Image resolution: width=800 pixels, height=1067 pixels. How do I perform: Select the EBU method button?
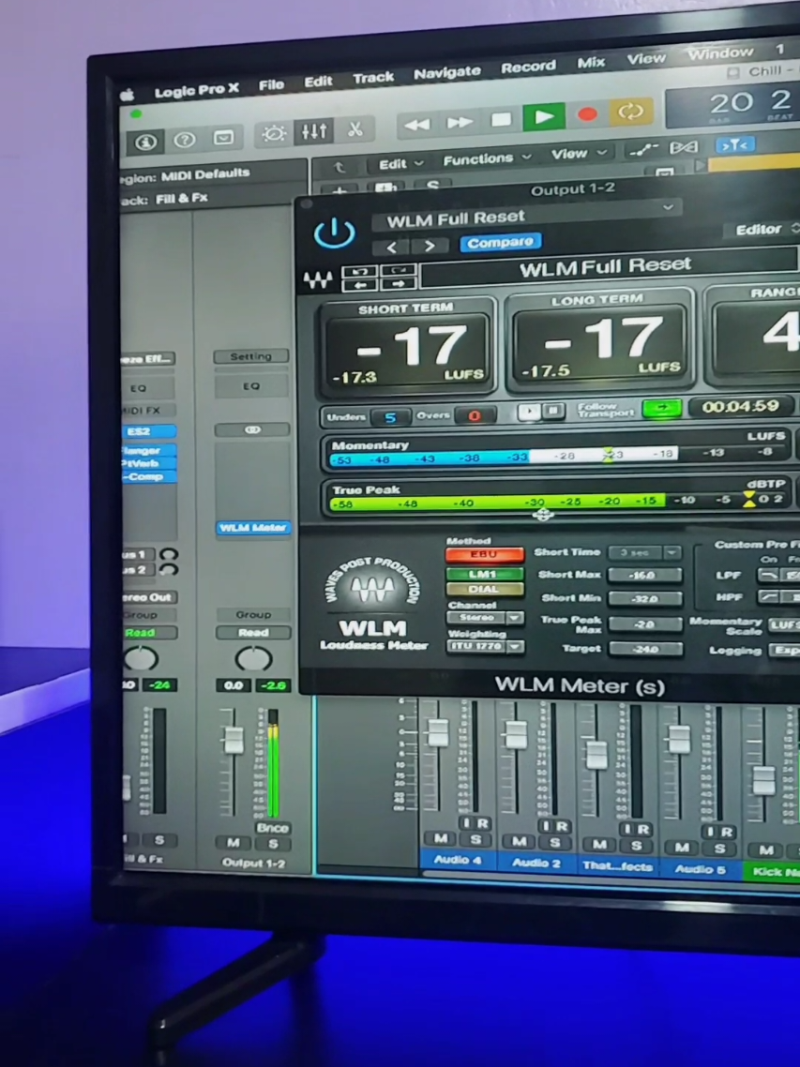[x=484, y=554]
